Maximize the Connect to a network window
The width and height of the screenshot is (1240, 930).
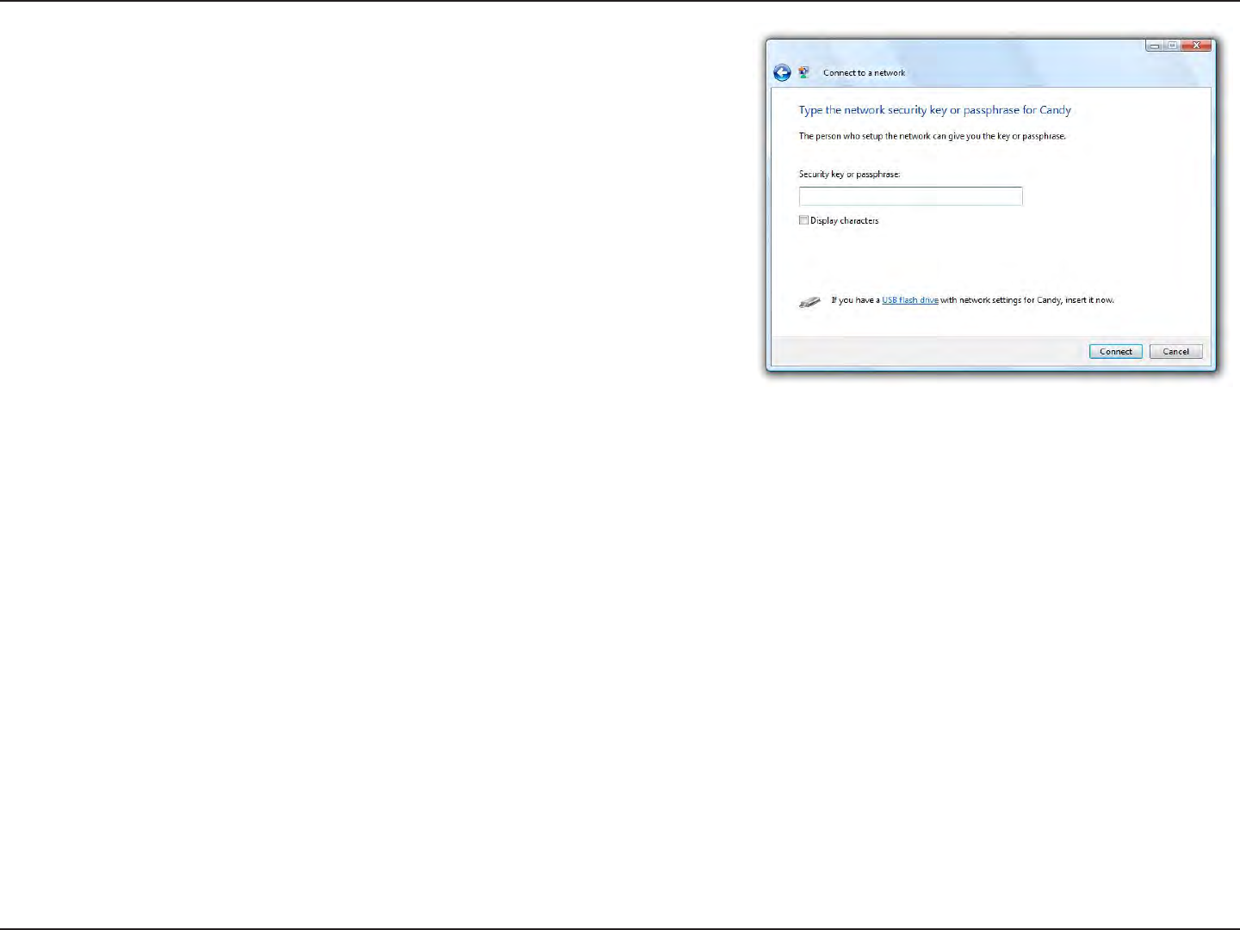1172,46
